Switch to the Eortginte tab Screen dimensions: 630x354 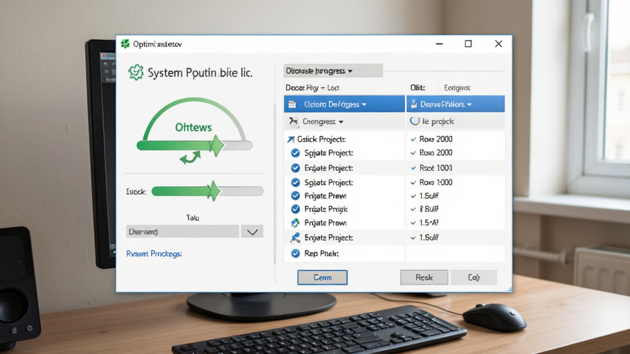457,87
